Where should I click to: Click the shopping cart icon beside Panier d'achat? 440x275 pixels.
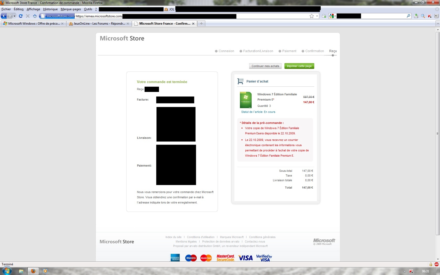240,81
